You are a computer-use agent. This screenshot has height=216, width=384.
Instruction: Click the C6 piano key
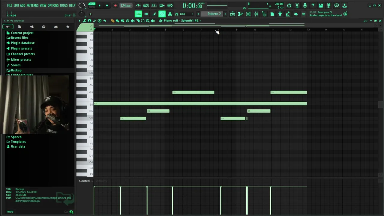85,73
